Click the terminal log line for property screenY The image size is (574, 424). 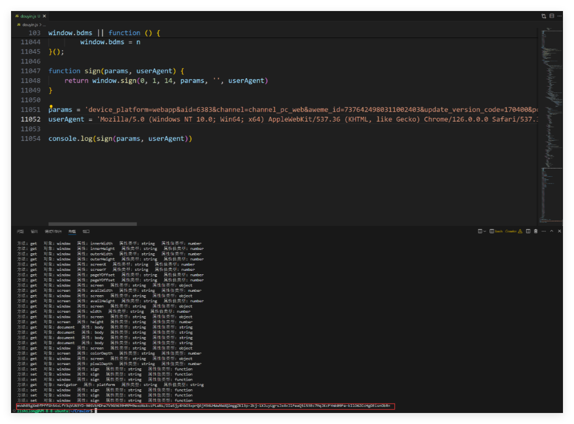pyautogui.click(x=106, y=269)
